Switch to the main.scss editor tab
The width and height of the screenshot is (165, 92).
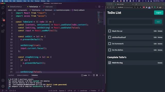49,7
